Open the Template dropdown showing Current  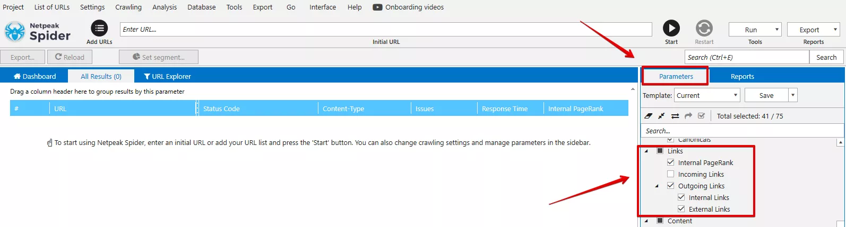point(707,95)
